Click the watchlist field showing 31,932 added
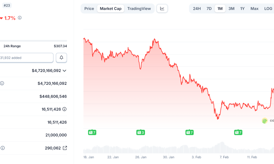 click(x=27, y=58)
